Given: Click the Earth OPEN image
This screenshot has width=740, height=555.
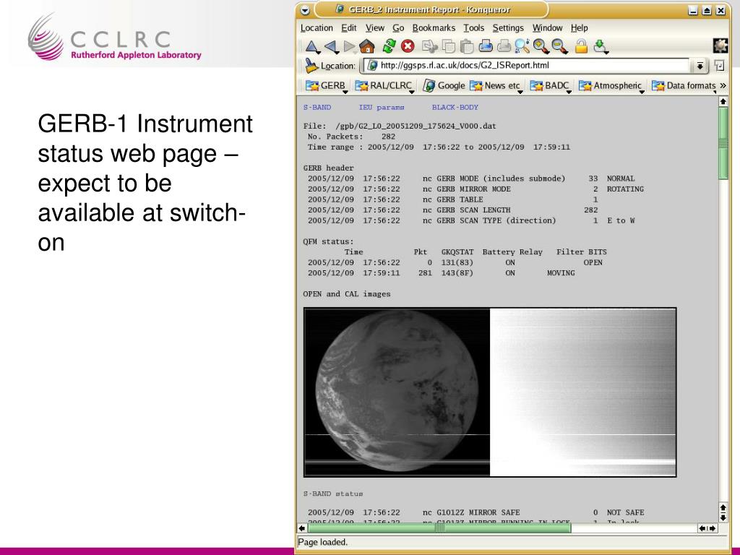Looking at the screenshot, I should pyautogui.click(x=397, y=392).
